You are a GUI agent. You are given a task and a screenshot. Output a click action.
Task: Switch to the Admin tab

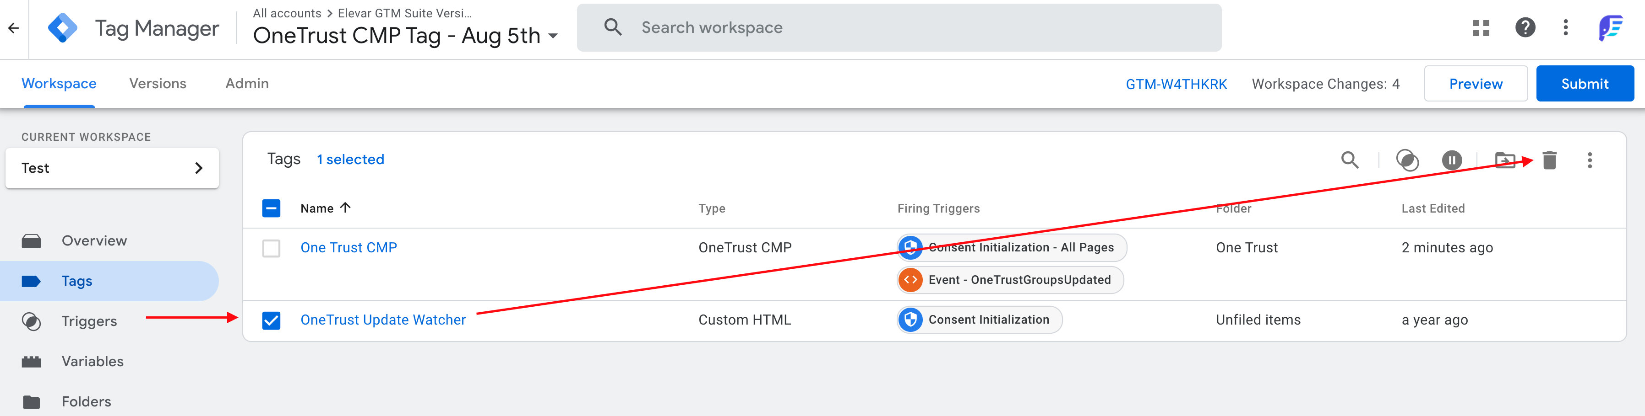pyautogui.click(x=246, y=84)
